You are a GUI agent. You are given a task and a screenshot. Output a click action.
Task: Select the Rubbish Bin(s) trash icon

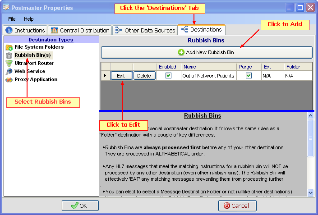9,55
